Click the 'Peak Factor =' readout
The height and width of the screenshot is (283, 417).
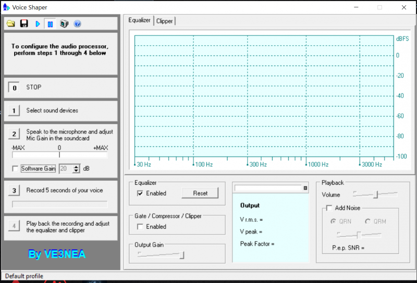pyautogui.click(x=257, y=243)
